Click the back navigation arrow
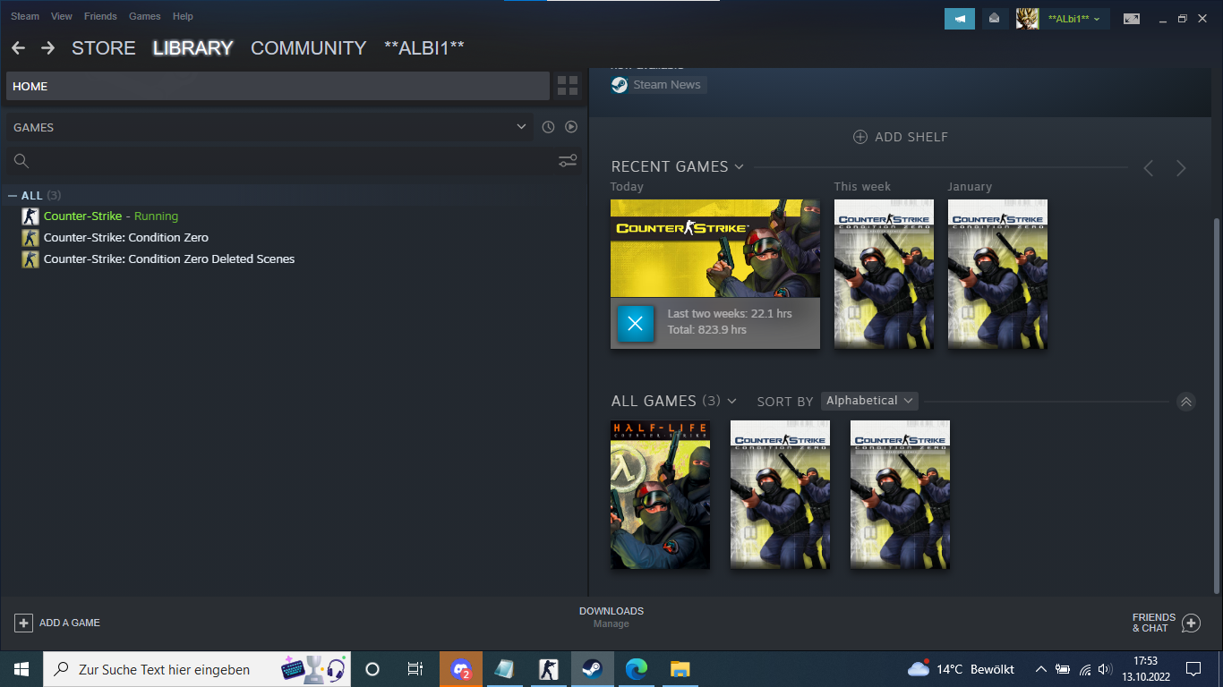This screenshot has width=1223, height=687. [19, 48]
